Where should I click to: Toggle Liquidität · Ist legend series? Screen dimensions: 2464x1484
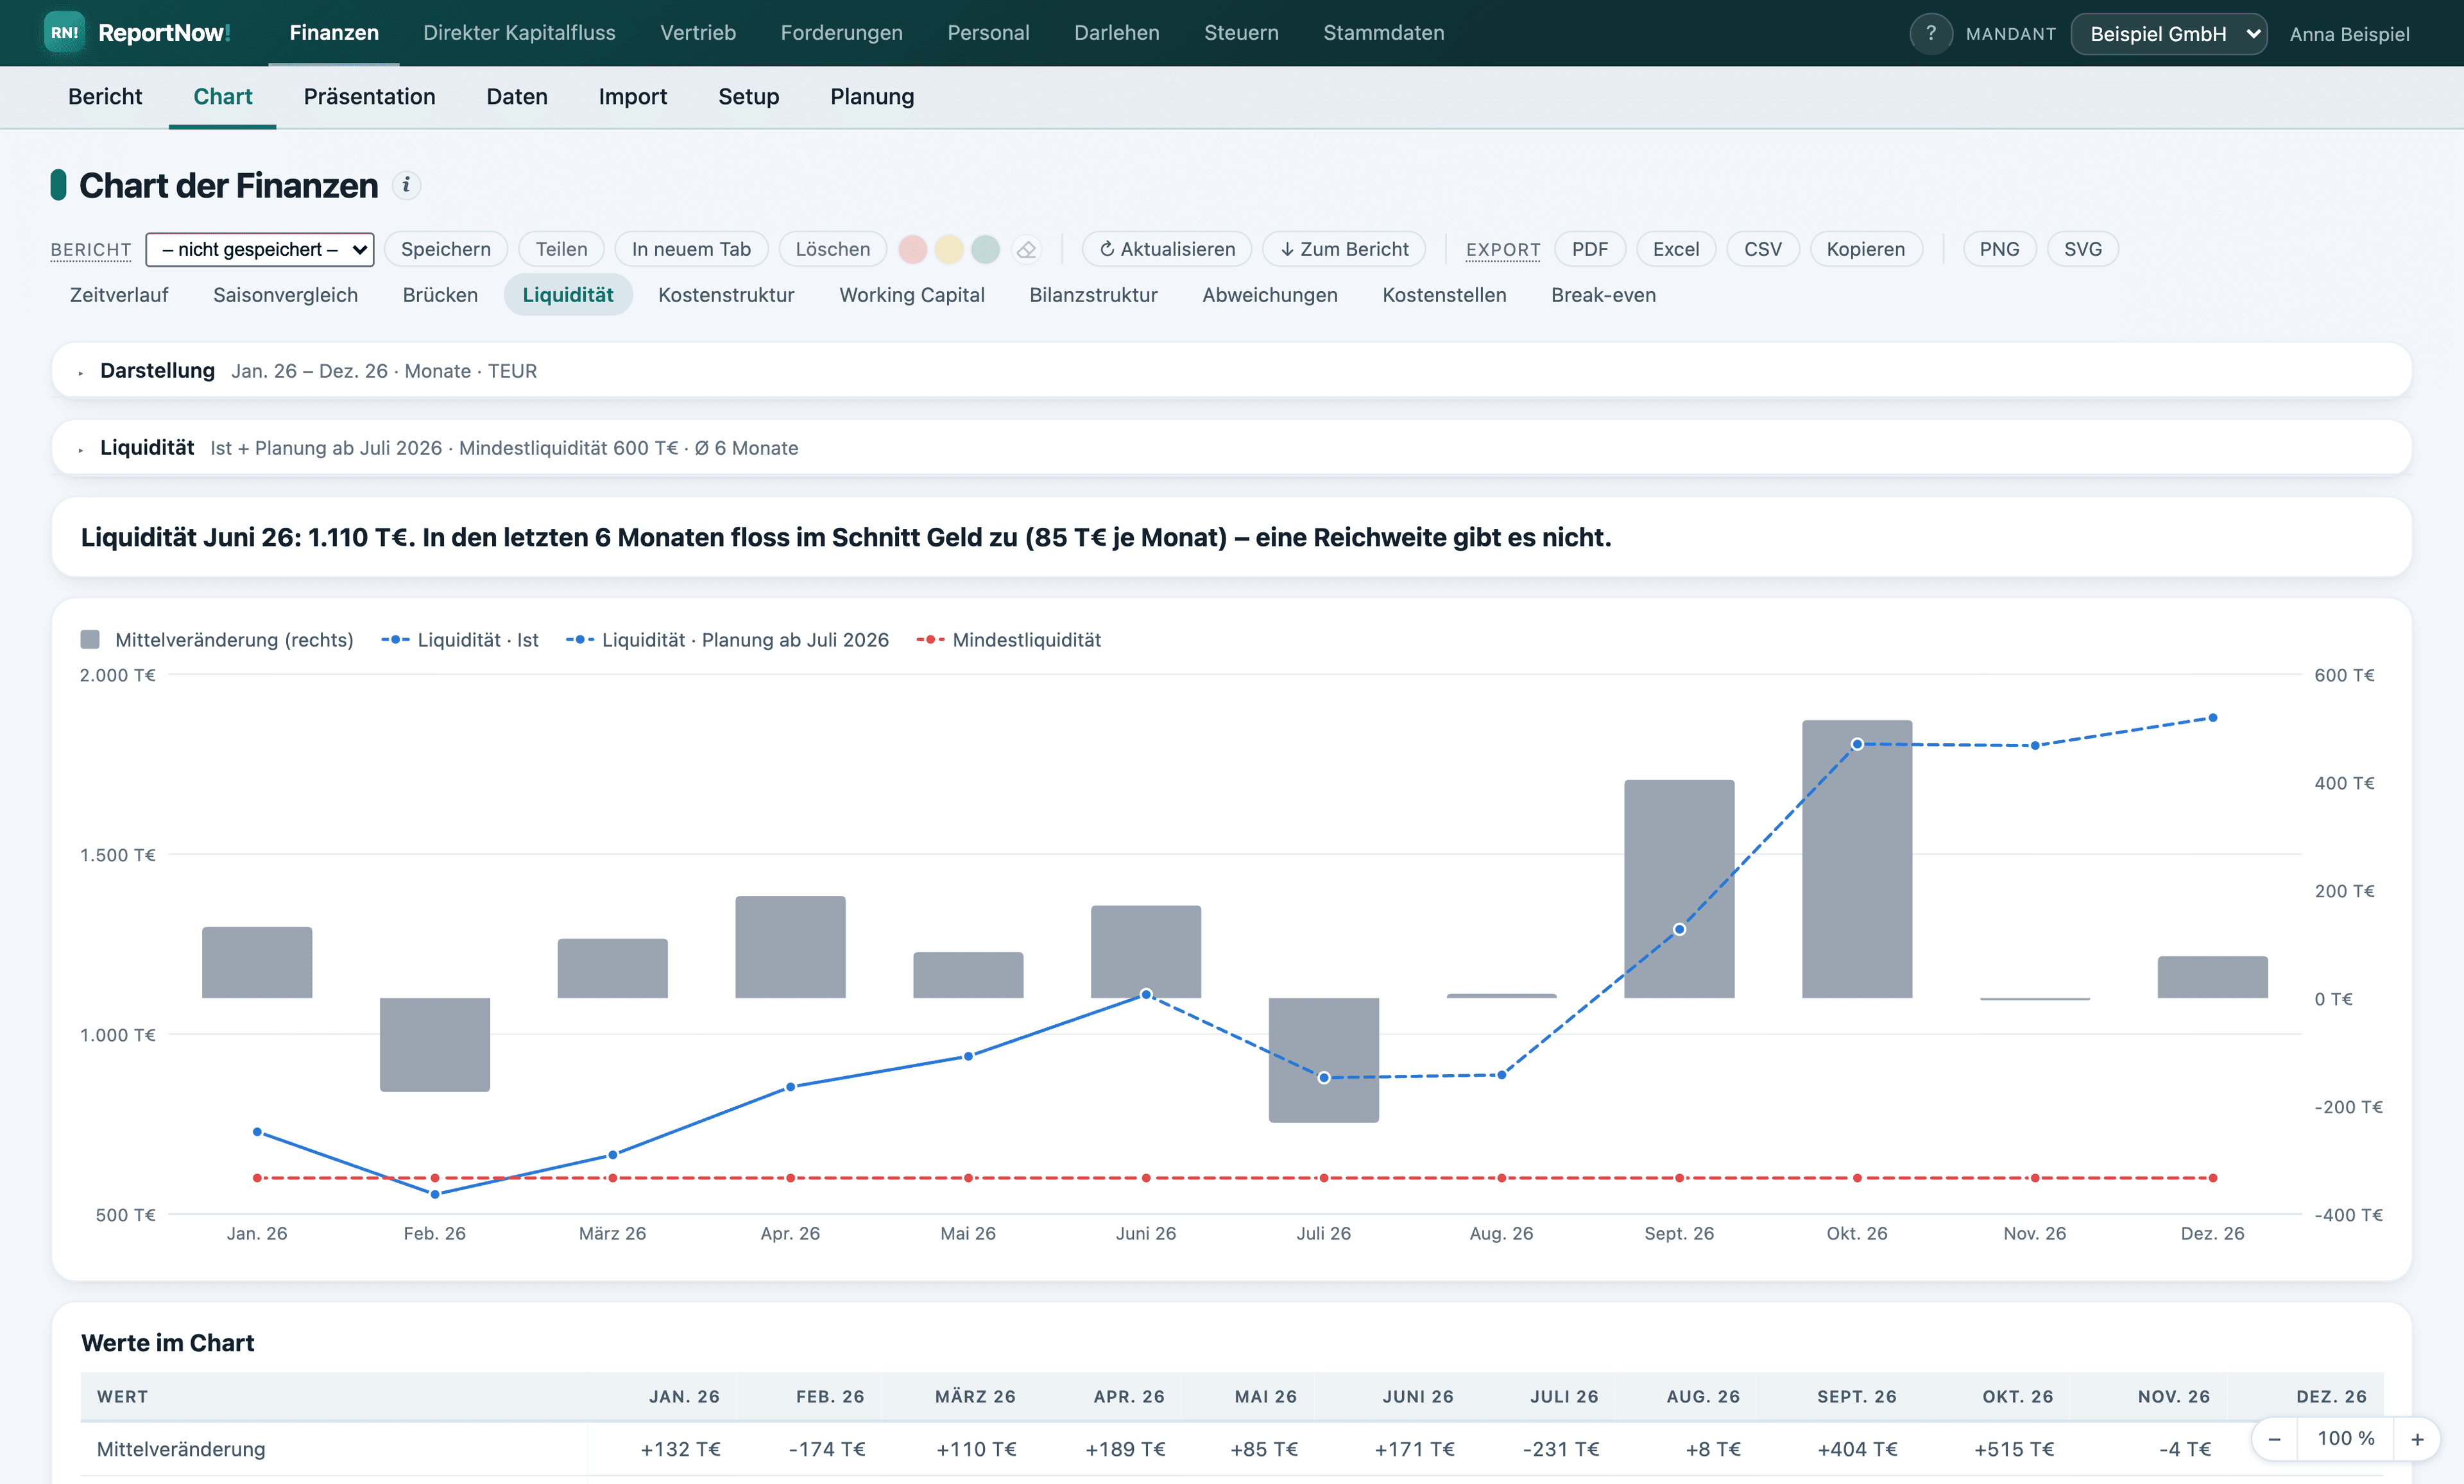(459, 639)
